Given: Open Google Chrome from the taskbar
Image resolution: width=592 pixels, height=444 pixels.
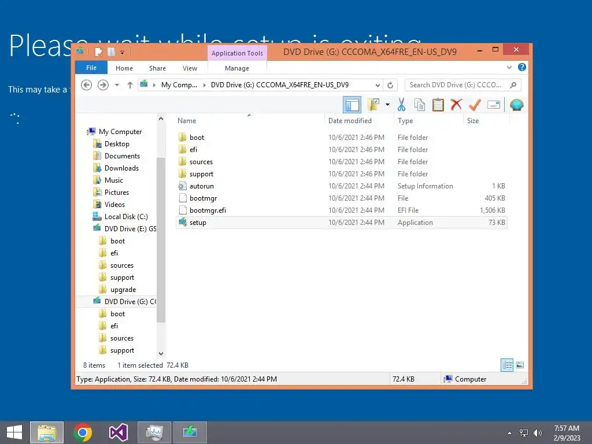Looking at the screenshot, I should [x=83, y=432].
